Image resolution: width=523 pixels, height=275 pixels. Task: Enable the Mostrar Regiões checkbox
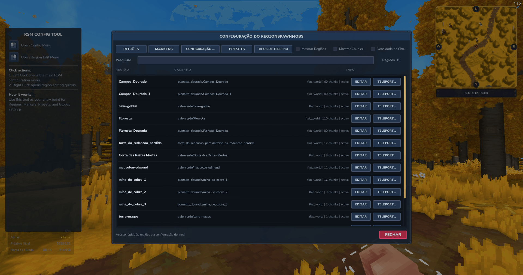(298, 49)
